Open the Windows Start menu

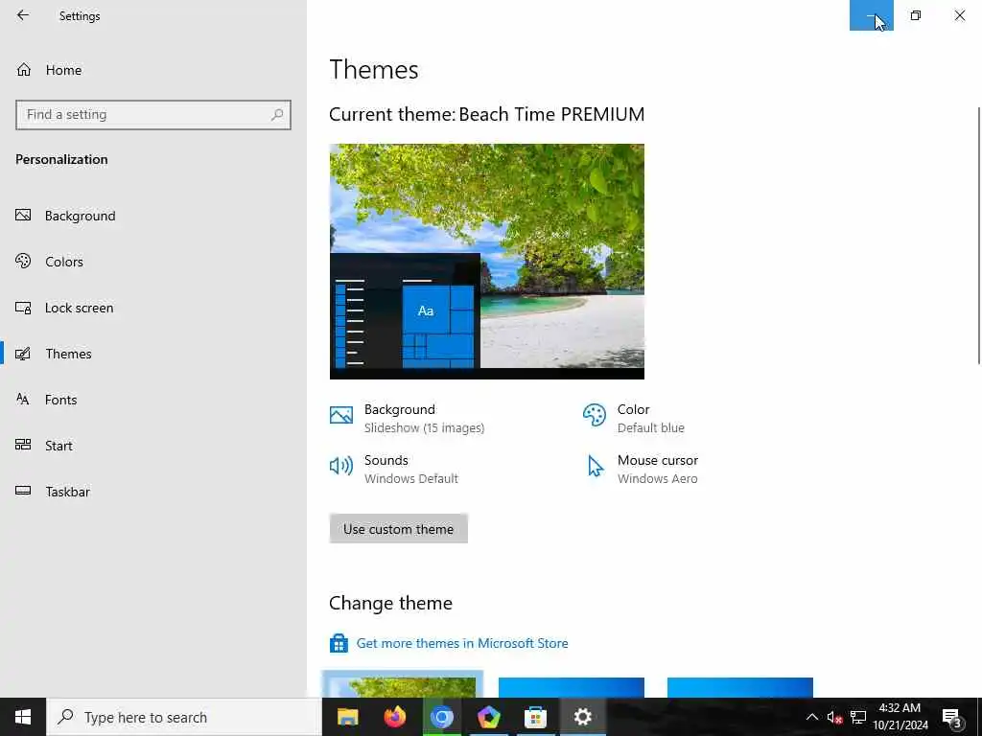[23, 717]
